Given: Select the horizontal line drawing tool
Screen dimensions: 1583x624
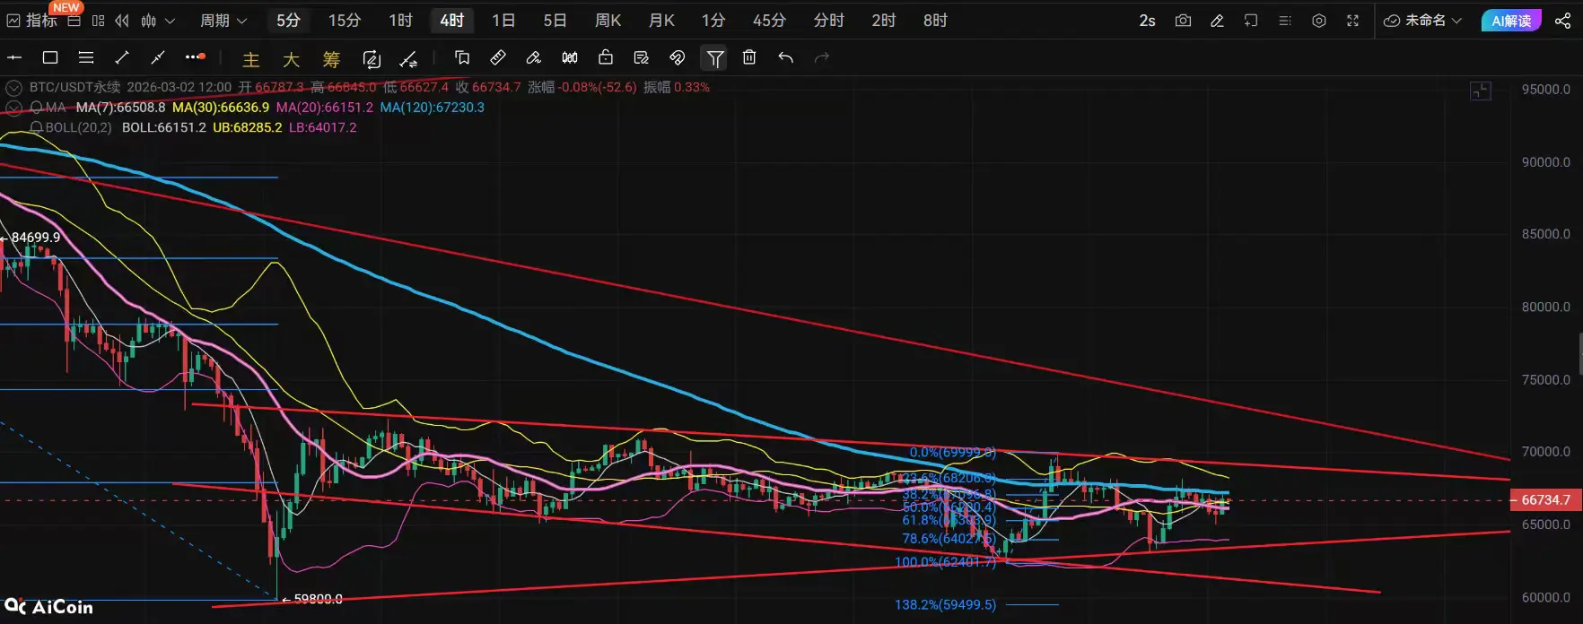Looking at the screenshot, I should click(x=14, y=57).
